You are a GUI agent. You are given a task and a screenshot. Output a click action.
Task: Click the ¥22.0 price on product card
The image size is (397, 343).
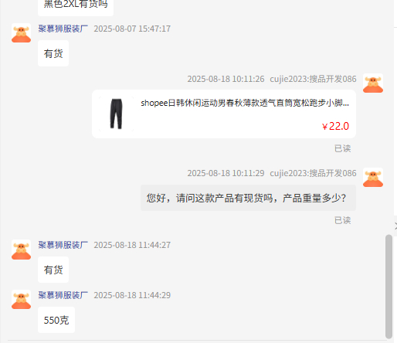coord(335,126)
